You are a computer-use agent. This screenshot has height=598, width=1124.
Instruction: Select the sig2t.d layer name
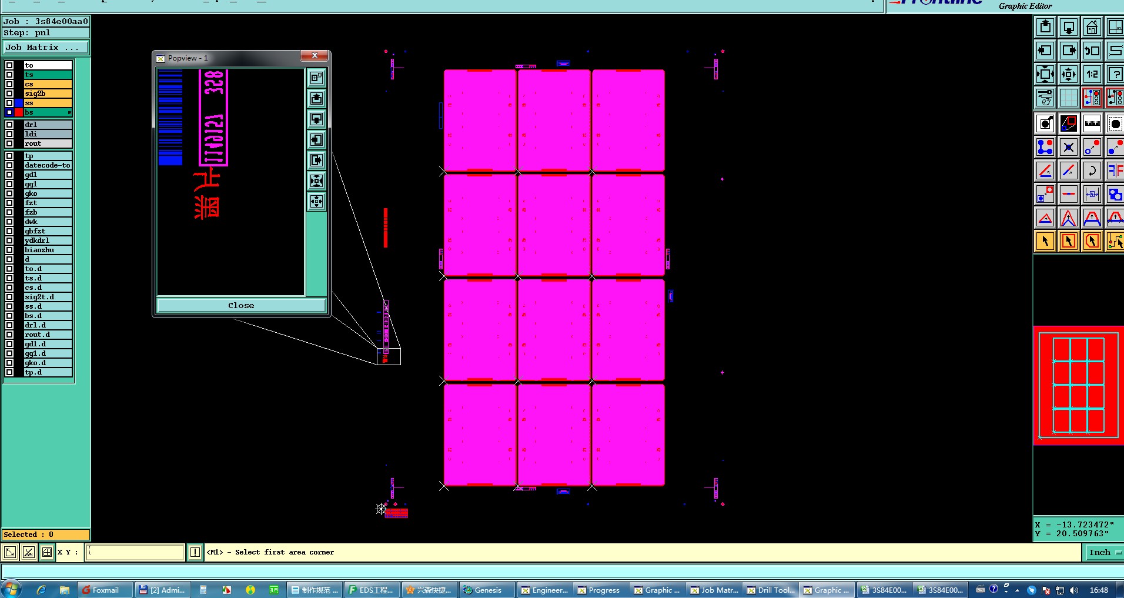pos(48,297)
